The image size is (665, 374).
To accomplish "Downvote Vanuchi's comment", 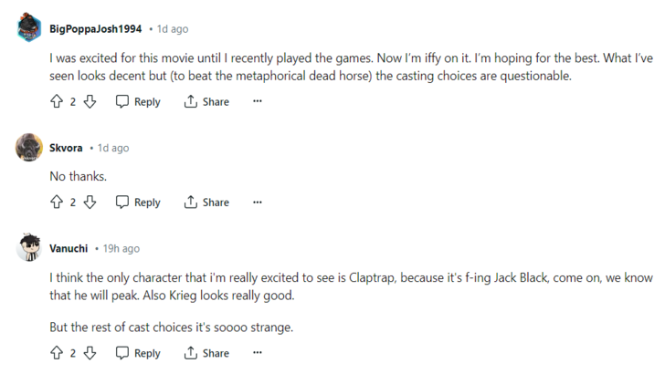I will [x=90, y=353].
